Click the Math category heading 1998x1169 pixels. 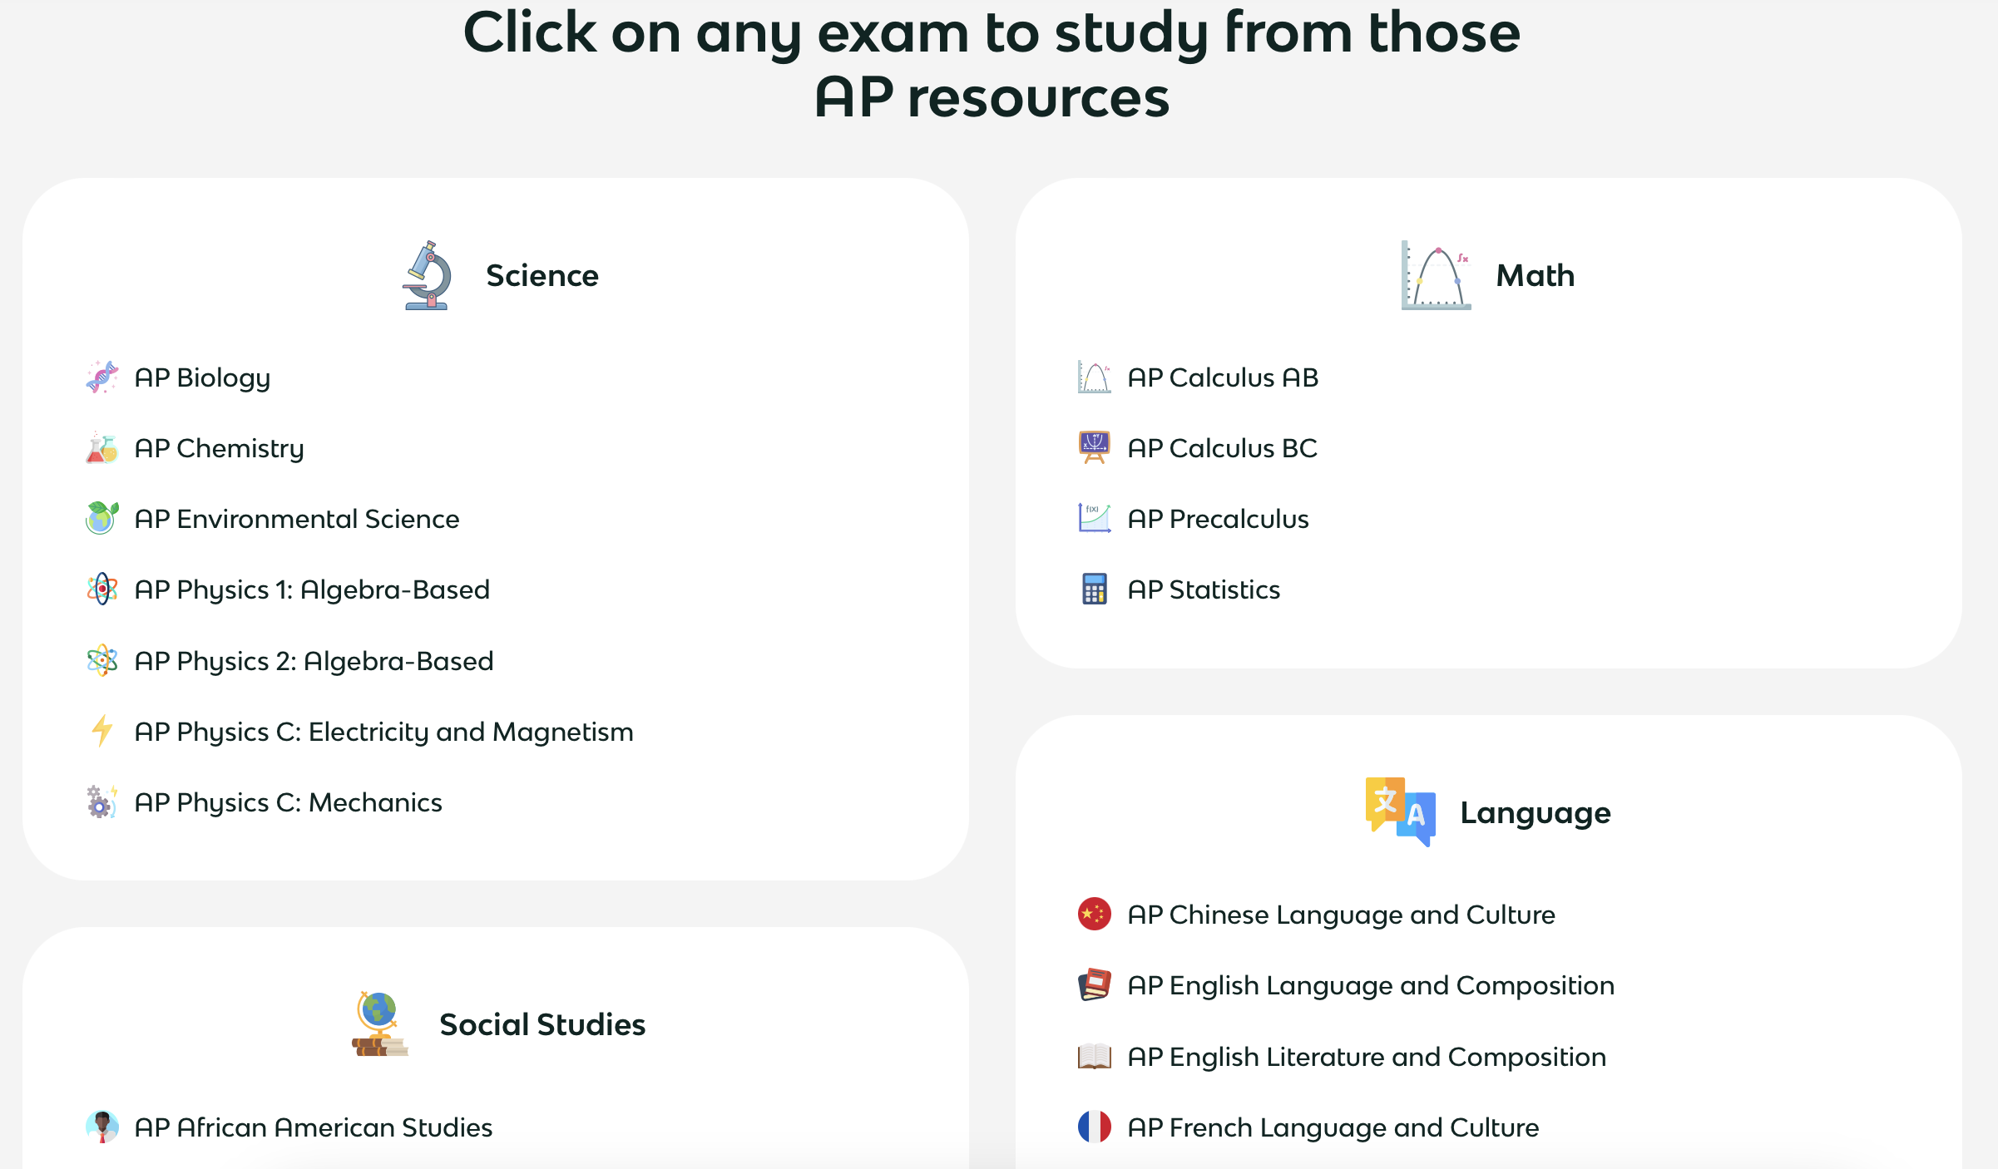click(x=1536, y=275)
